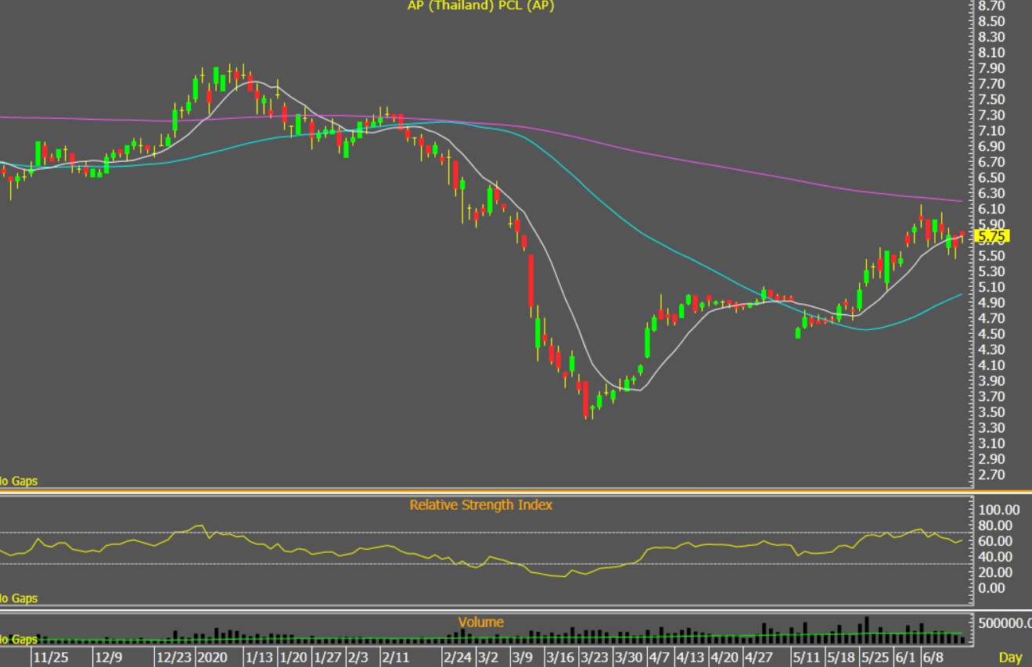This screenshot has width=1032, height=667.
Task: Click the 5.30 price axis value
Action: 992,272
